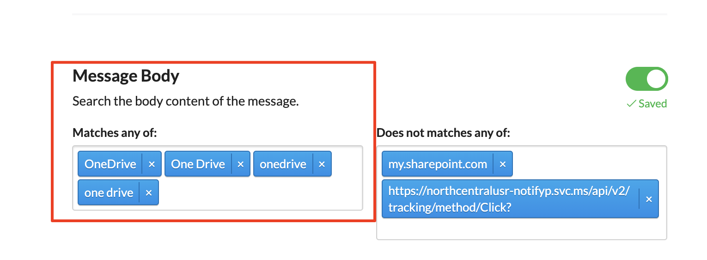Delete the lowercase "one drive" tag with space
Viewport: 707px width, 260px height.
149,193
